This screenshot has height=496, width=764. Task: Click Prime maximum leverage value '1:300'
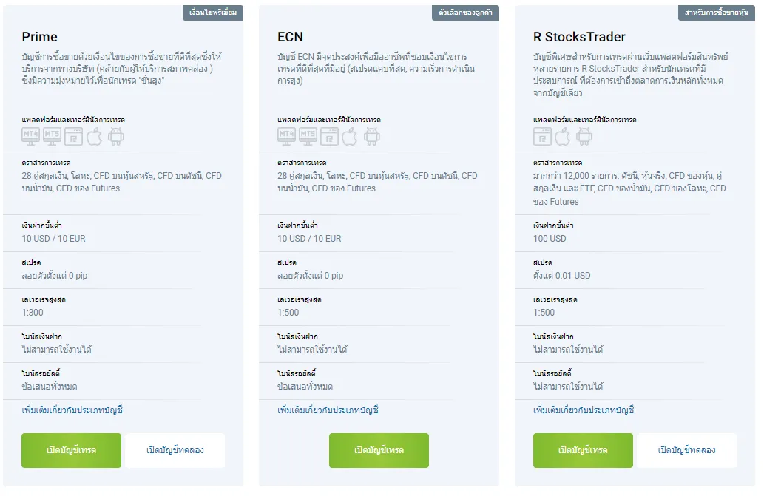pyautogui.click(x=33, y=313)
